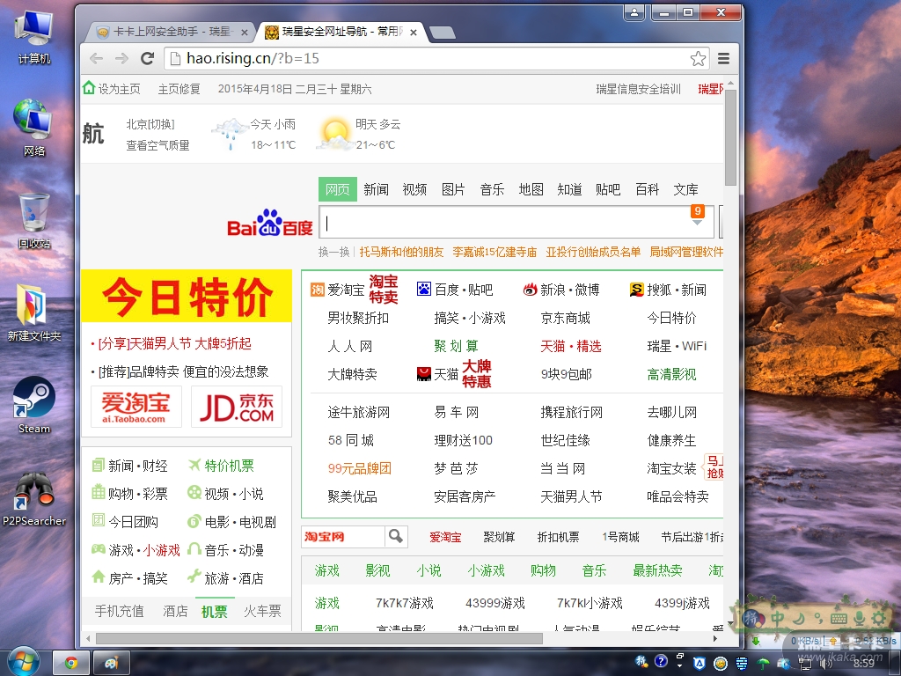Click 换一换 to refresh hot topics
The image size is (901, 676).
[333, 252]
